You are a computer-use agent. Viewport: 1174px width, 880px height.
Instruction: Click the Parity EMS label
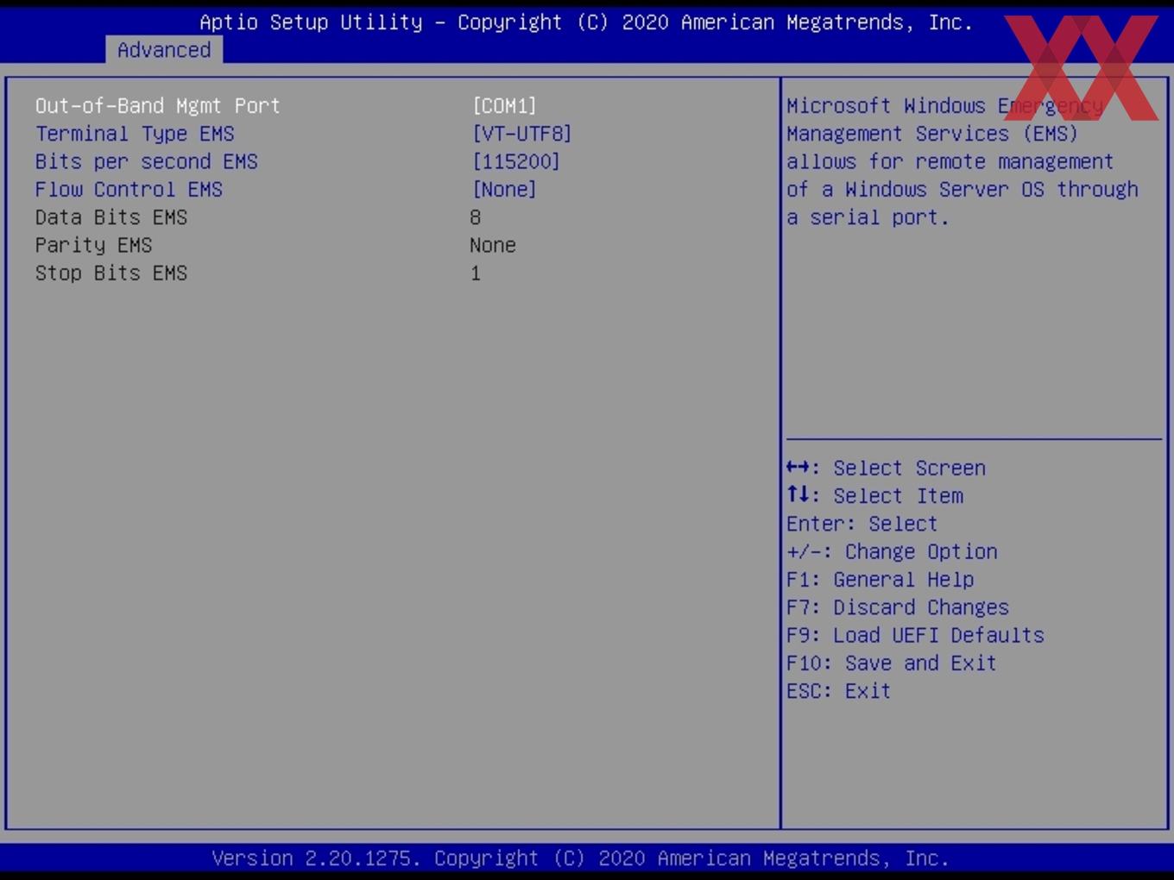click(x=93, y=245)
